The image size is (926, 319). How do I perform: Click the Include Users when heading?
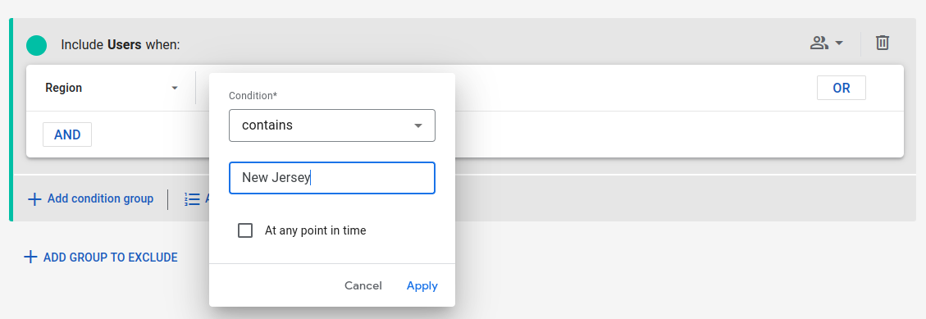[120, 45]
